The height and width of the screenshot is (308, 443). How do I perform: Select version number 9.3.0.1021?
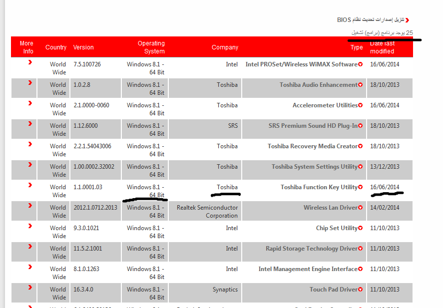click(x=86, y=228)
